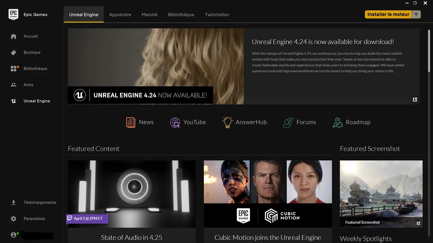Click the Weekly Spotlights heading

coord(366,239)
